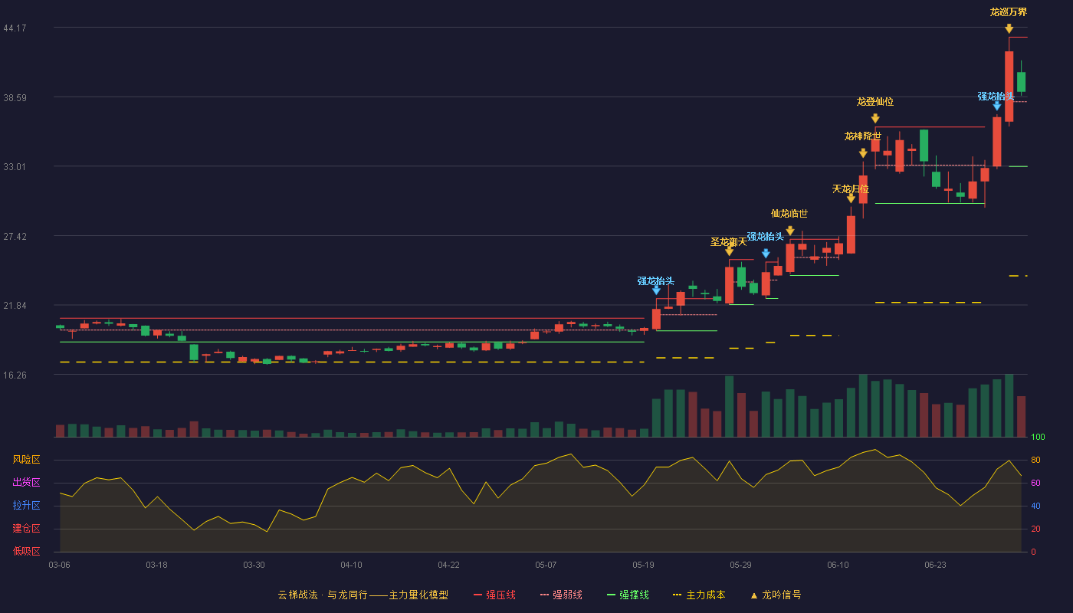Screen dimensions: 1073x613
Task: Click the 03-18 date label
Action: click(x=156, y=565)
